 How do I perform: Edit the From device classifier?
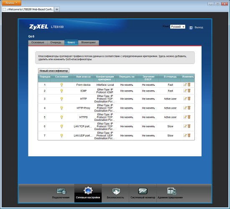click(185, 84)
